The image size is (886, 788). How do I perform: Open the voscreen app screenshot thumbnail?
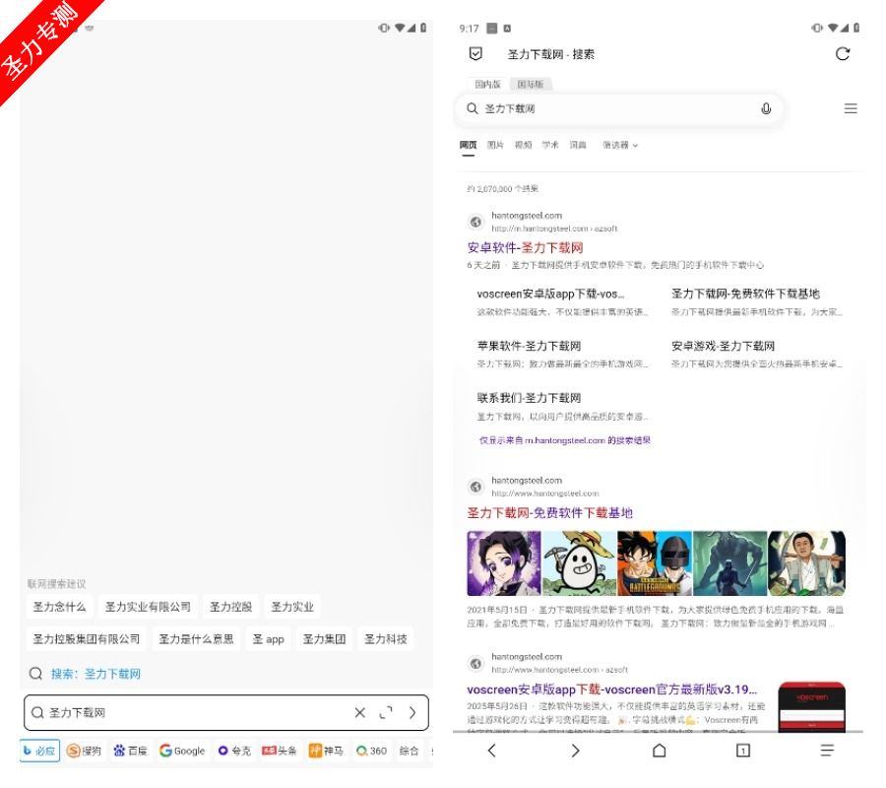tap(811, 706)
